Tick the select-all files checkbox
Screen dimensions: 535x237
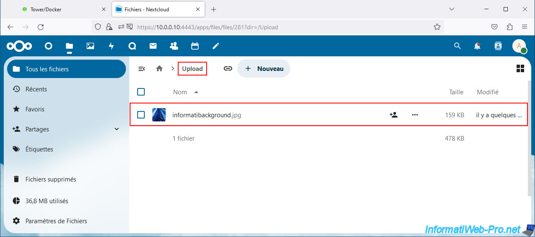tap(141, 92)
